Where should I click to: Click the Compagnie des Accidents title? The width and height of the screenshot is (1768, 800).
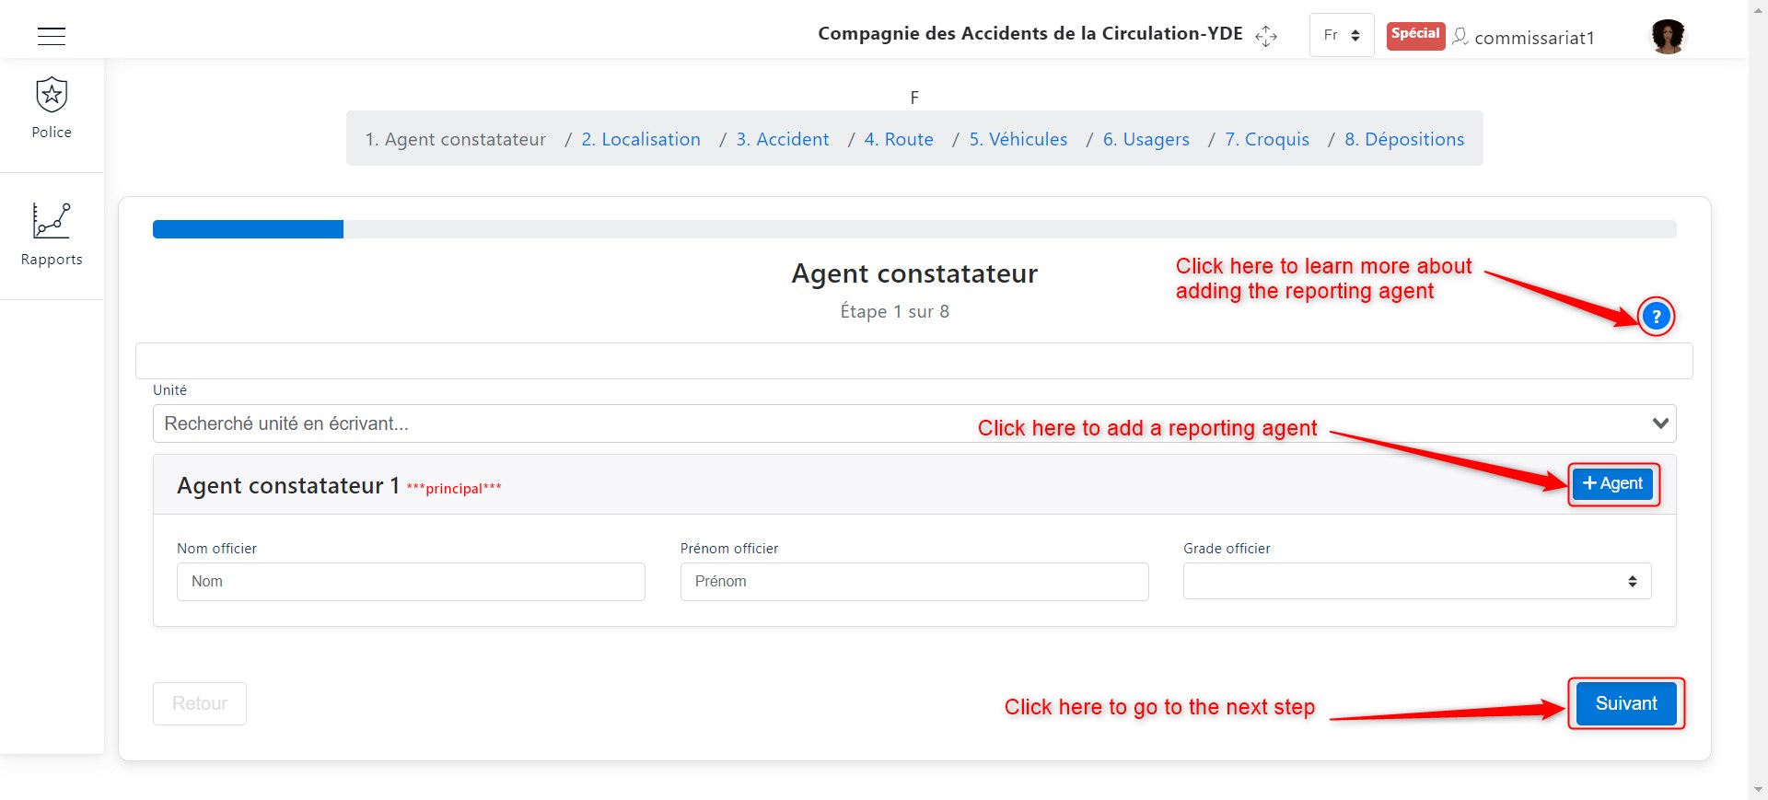click(1030, 34)
